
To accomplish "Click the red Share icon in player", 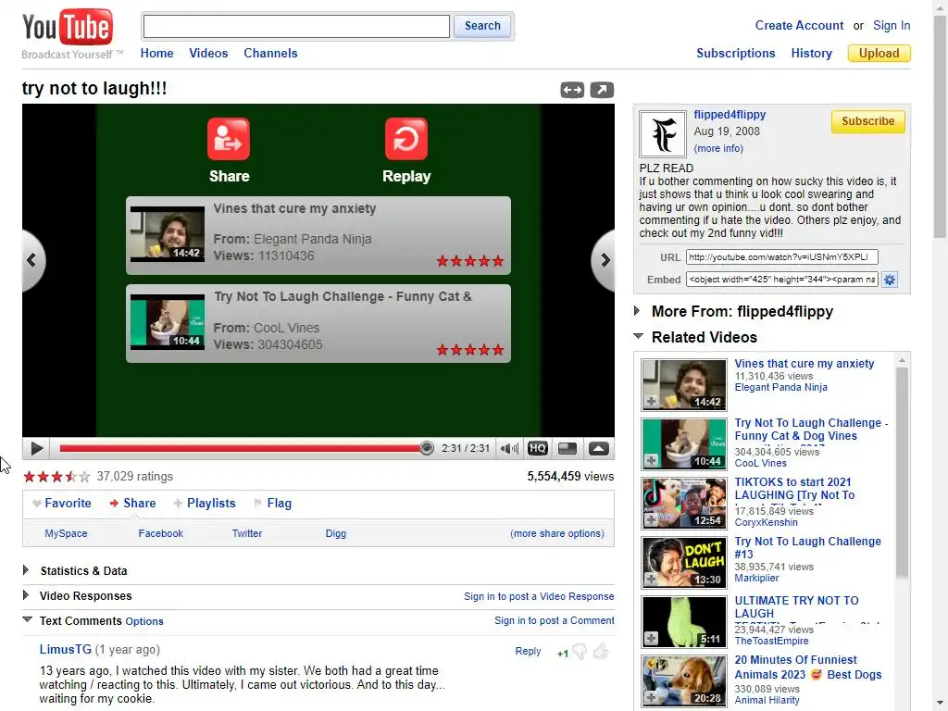I will pyautogui.click(x=229, y=139).
